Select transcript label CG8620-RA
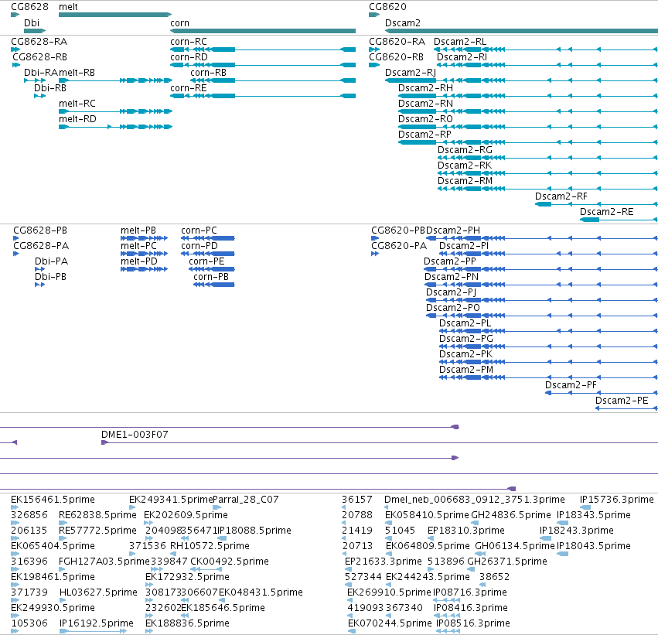 tap(397, 42)
